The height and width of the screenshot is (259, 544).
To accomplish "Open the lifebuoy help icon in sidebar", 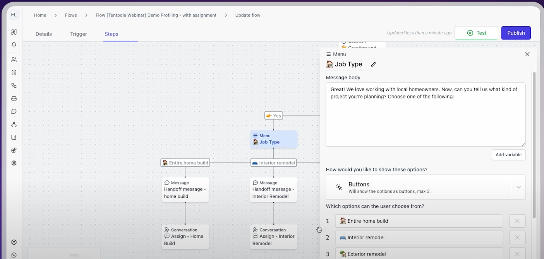I will click(14, 242).
